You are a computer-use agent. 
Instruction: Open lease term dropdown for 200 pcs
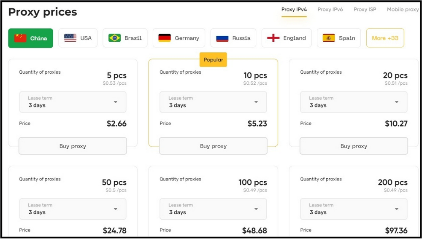point(354,209)
